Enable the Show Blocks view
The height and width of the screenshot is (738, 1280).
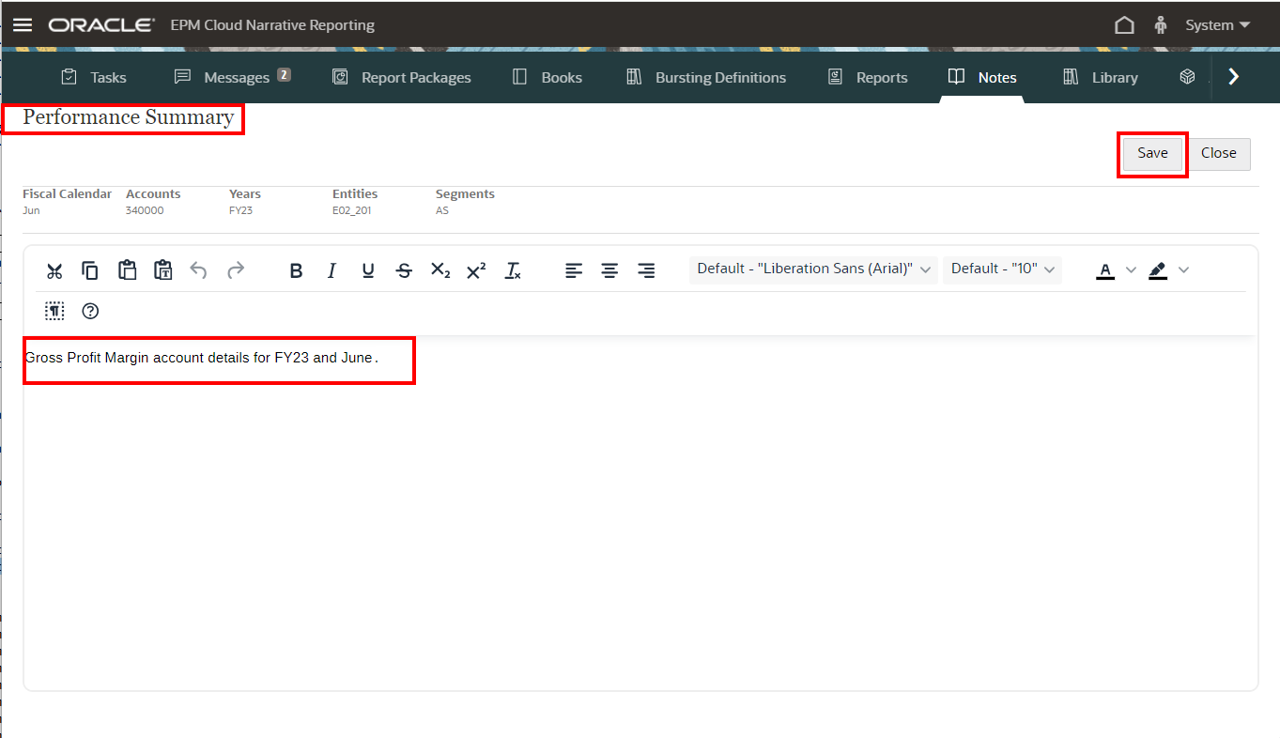pos(54,311)
